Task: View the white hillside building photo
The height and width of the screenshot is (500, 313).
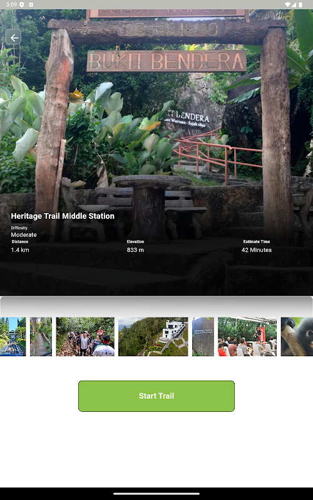Action: coord(153,336)
